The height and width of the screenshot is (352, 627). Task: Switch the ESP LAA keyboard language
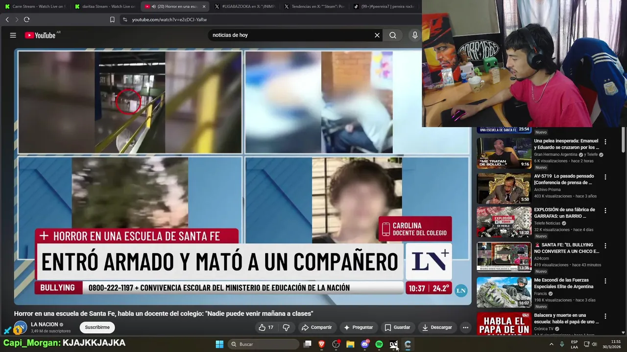coord(575,344)
